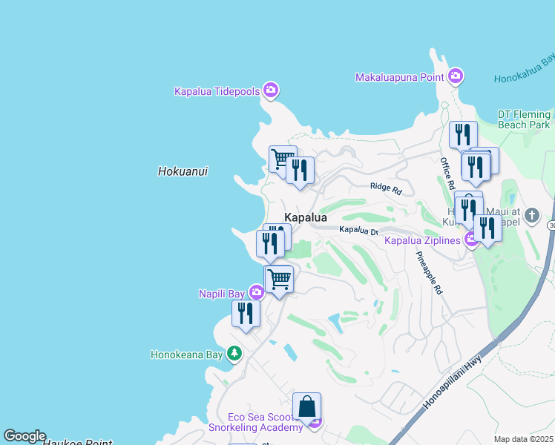This screenshot has width=555, height=445.
Task: Select the Hokuanui label in the water
Action: [183, 171]
